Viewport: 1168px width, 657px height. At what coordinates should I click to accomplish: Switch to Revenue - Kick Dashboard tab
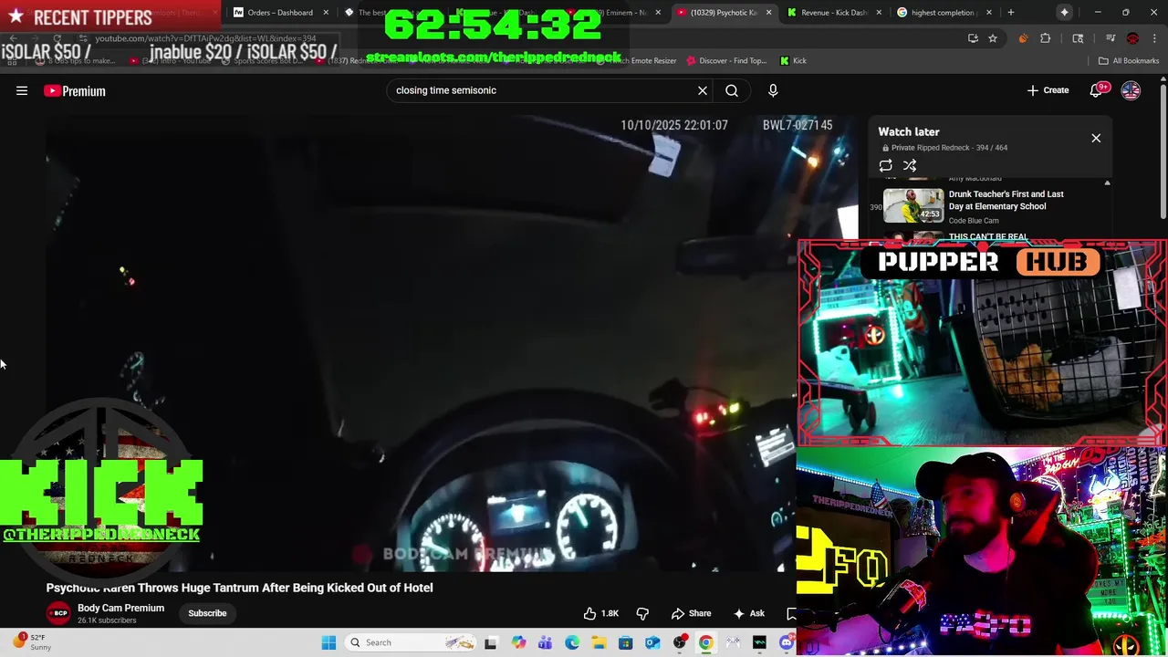(832, 13)
